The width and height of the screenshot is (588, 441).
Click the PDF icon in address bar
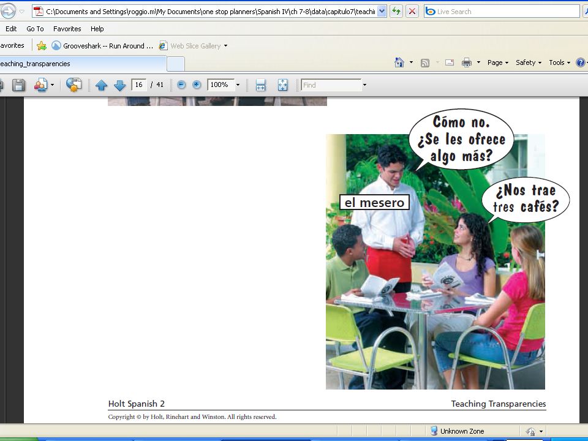click(x=39, y=12)
